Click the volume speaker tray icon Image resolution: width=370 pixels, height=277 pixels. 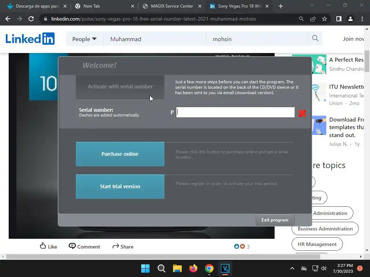[324, 268]
